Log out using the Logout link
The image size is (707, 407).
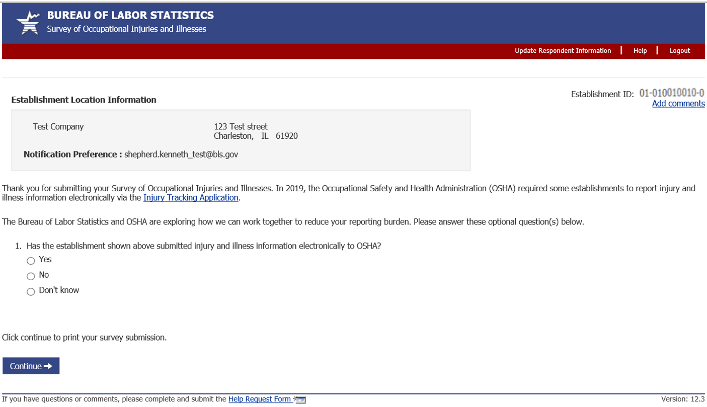click(x=679, y=51)
